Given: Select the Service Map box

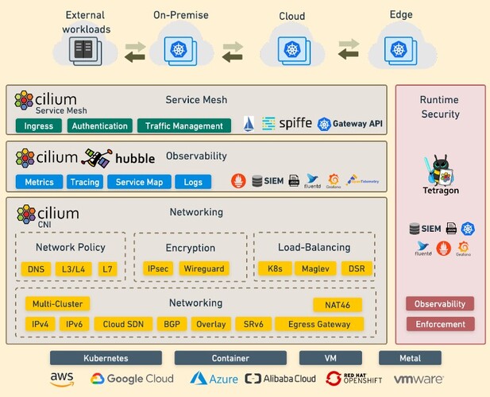Looking at the screenshot, I should coord(139,182).
